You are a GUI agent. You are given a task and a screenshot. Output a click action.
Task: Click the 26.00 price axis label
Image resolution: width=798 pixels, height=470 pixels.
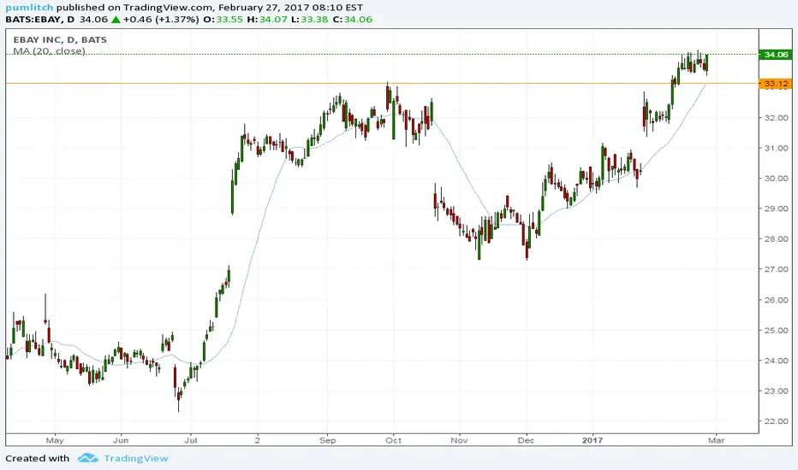pos(776,300)
